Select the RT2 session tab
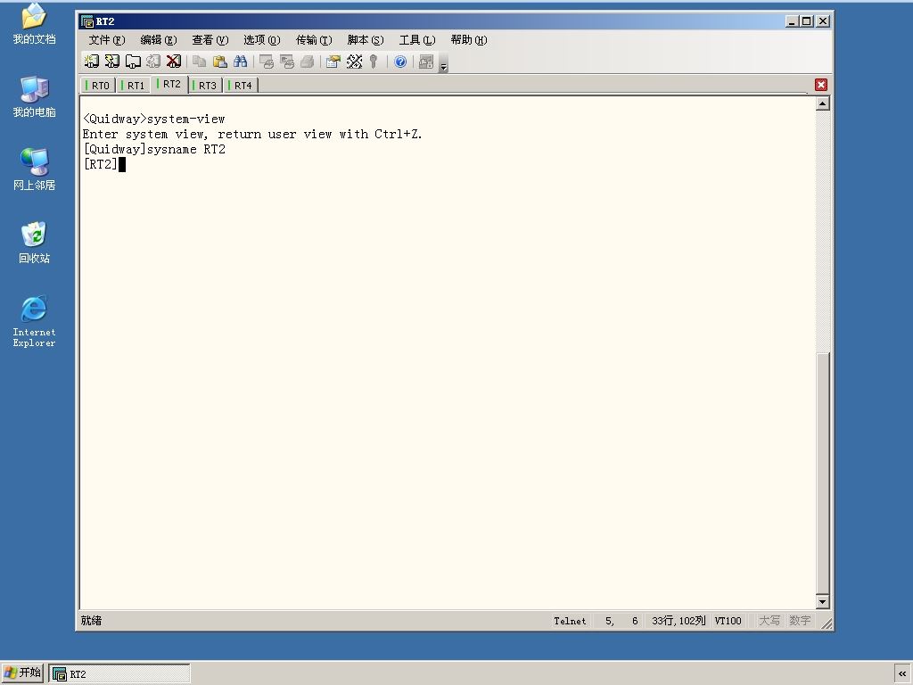Viewport: 913px width, 685px height. click(169, 85)
